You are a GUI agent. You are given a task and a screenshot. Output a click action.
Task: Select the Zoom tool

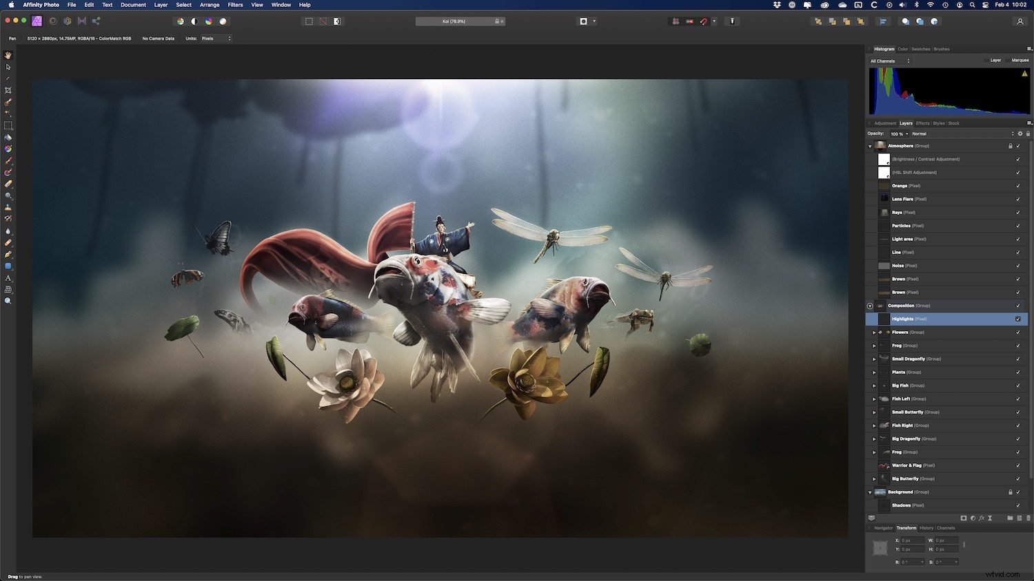[8, 301]
